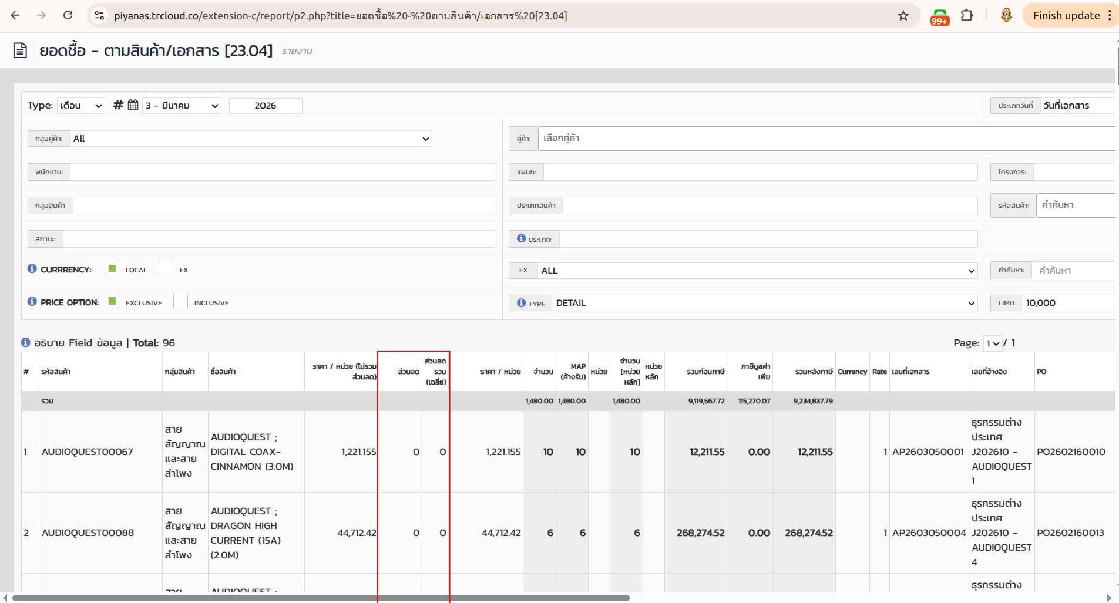Click info icon beside อธิบาย Field ข้อมูล
The image size is (1119, 603).
point(26,342)
